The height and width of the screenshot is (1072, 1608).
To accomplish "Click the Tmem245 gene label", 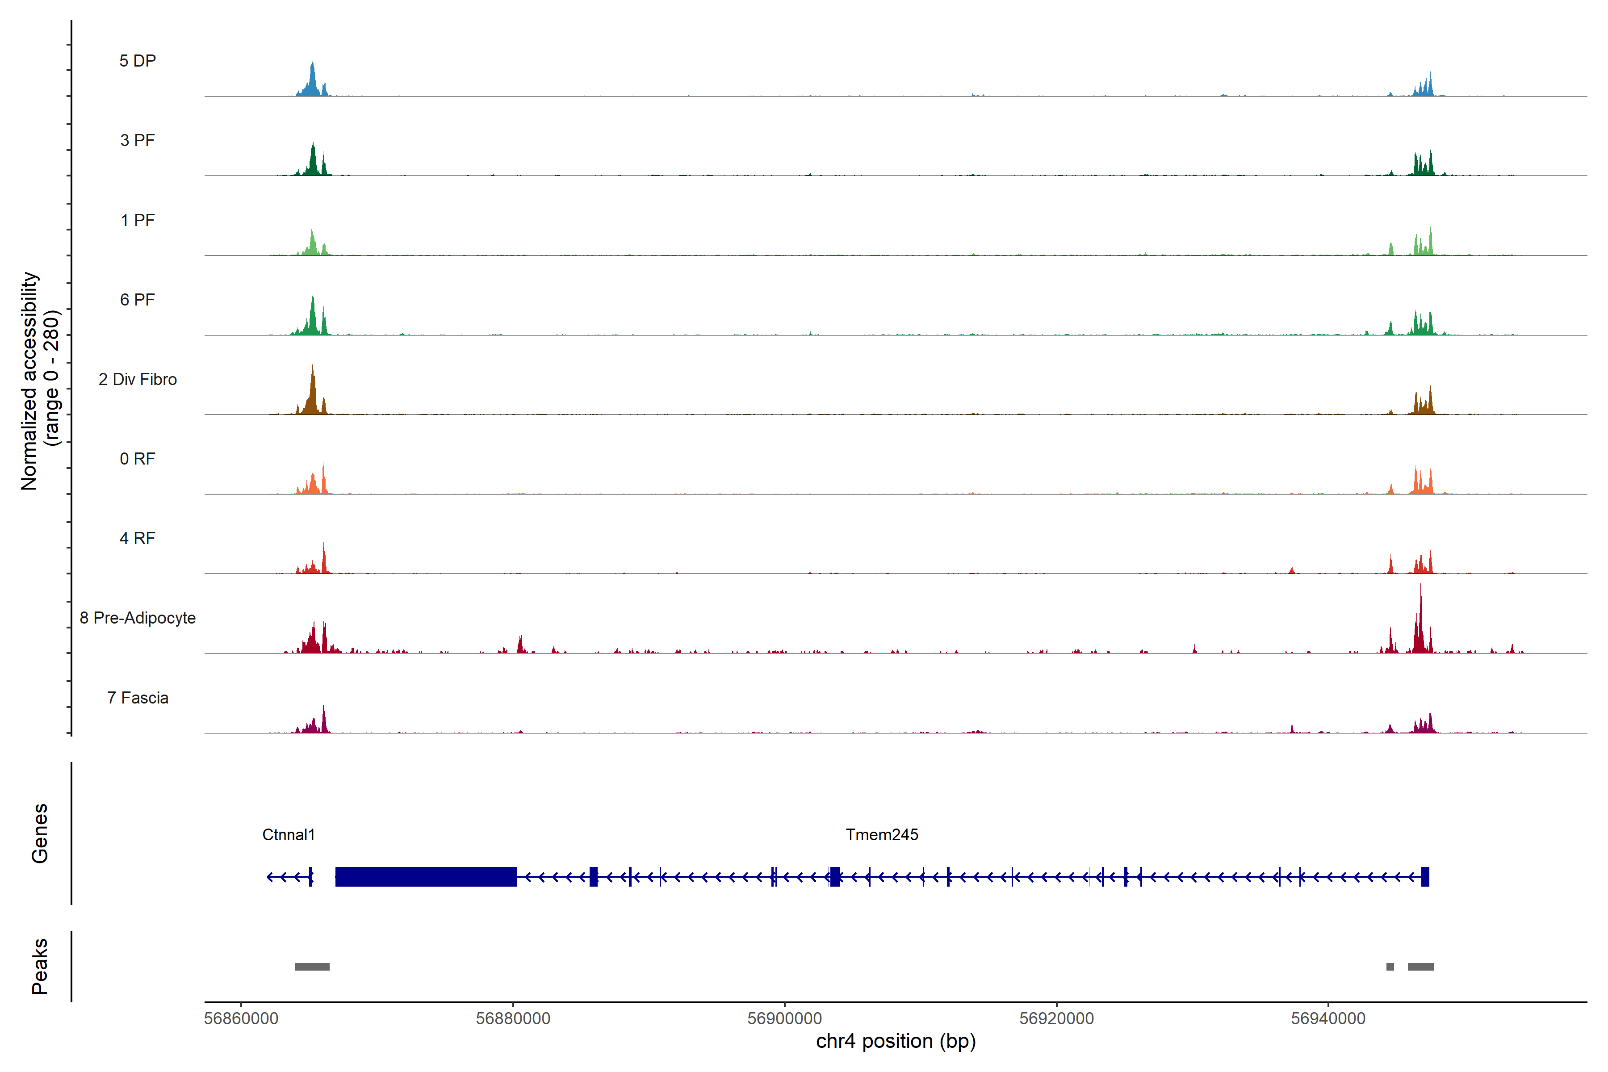I will click(882, 835).
